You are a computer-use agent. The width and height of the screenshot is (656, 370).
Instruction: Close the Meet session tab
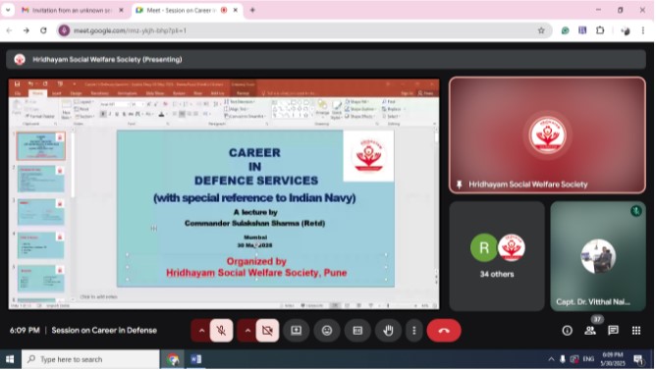click(x=236, y=10)
